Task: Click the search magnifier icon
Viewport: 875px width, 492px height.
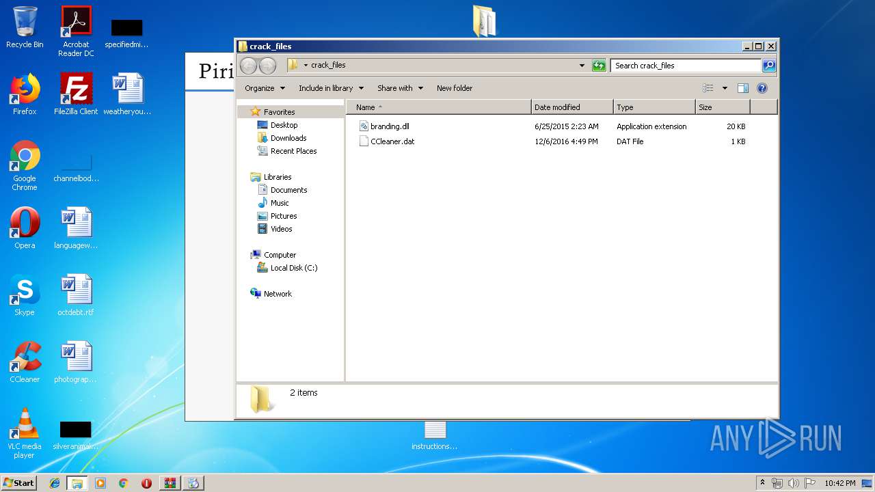Action: click(x=769, y=66)
